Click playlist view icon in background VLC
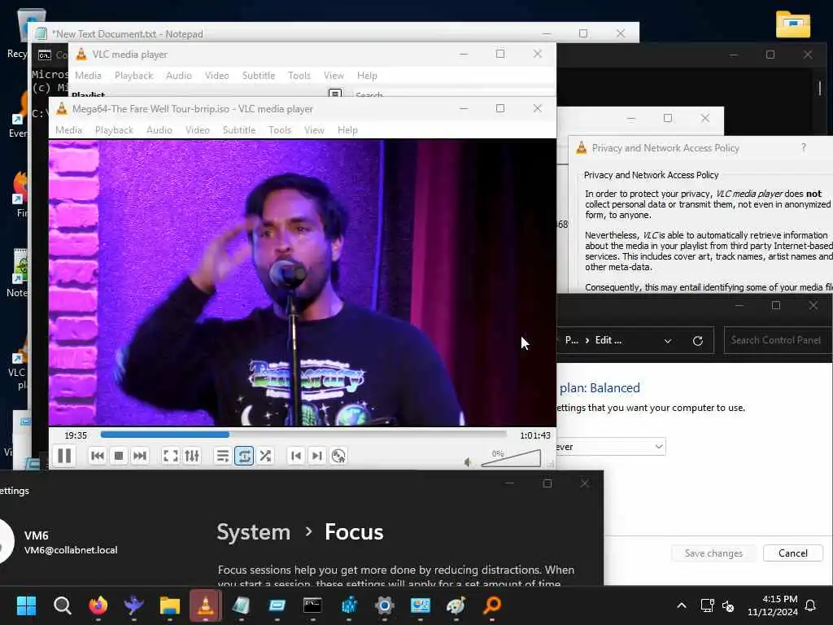 pyautogui.click(x=334, y=94)
